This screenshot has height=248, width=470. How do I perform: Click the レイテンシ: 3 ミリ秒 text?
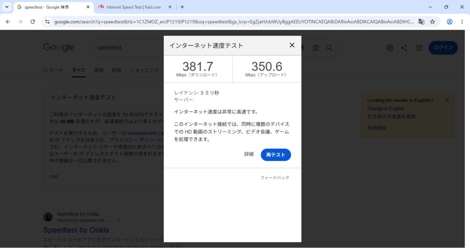(196, 93)
